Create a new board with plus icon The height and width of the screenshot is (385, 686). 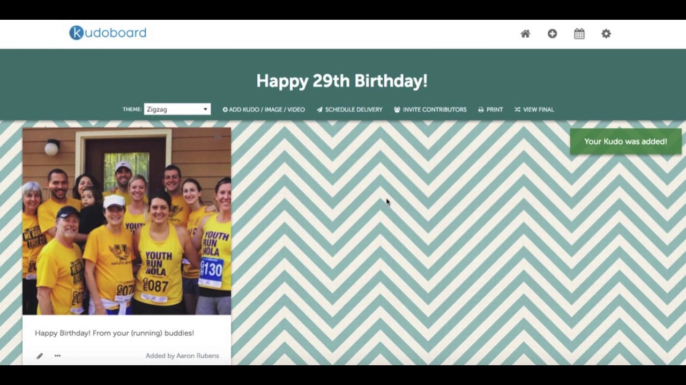(x=552, y=34)
